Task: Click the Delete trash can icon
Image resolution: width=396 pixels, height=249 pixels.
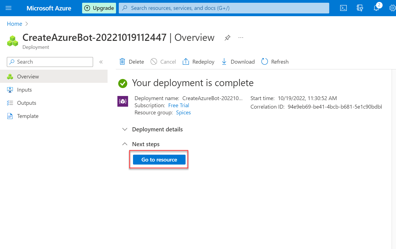Action: point(122,62)
